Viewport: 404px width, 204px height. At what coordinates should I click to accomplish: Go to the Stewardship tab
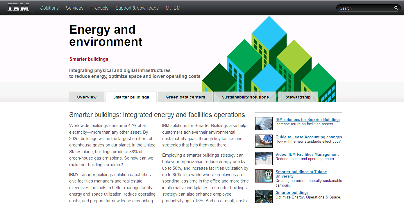tap(298, 97)
